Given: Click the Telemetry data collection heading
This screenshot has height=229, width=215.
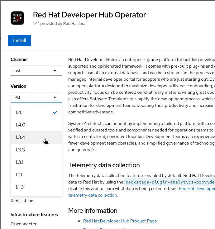Looking at the screenshot, I should [x=104, y=165].
